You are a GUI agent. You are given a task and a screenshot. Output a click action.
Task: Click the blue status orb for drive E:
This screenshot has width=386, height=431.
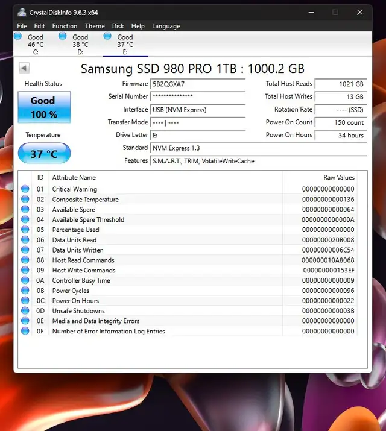coord(107,36)
